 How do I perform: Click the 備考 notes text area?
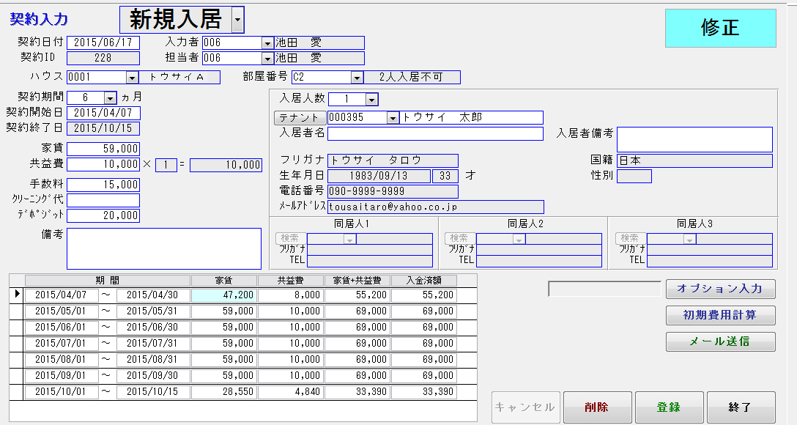click(163, 248)
